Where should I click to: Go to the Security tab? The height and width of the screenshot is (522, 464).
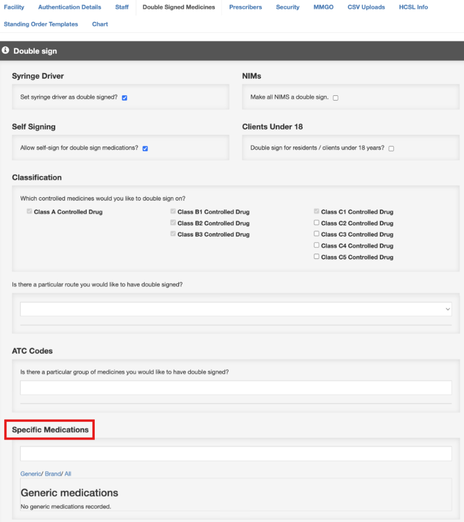287,7
